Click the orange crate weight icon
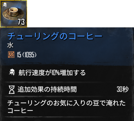 pyautogui.click(x=11, y=55)
